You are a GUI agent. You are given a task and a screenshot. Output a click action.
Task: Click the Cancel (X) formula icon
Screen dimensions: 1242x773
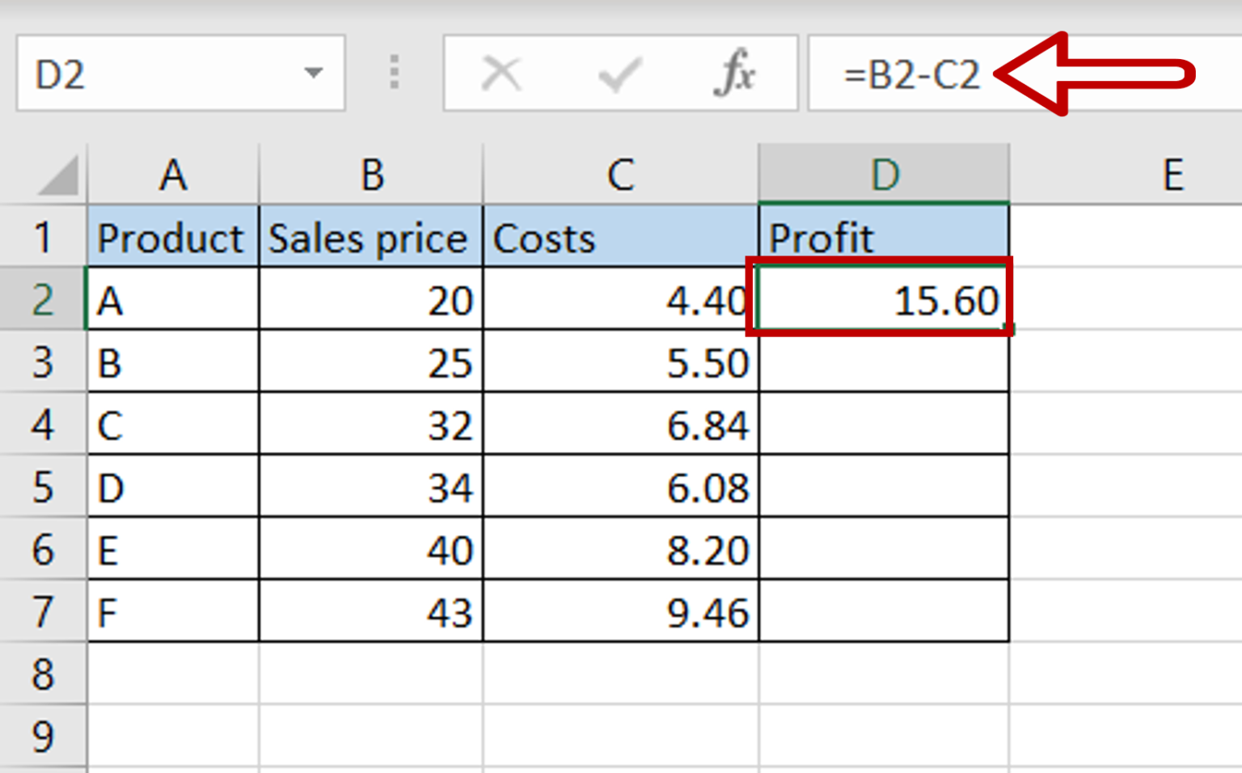point(501,74)
